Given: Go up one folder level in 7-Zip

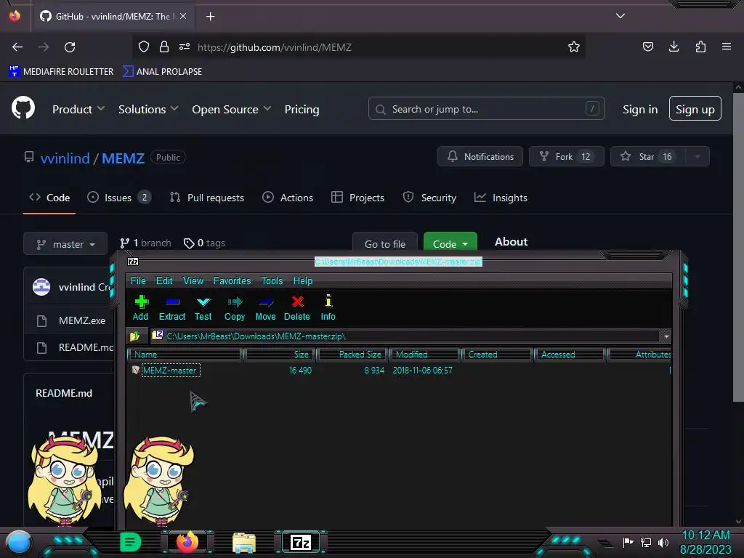Looking at the screenshot, I should 134,336.
